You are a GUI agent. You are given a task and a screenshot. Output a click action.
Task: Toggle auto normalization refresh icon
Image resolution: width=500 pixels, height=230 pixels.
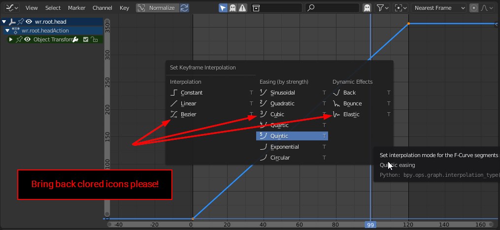[x=184, y=8]
